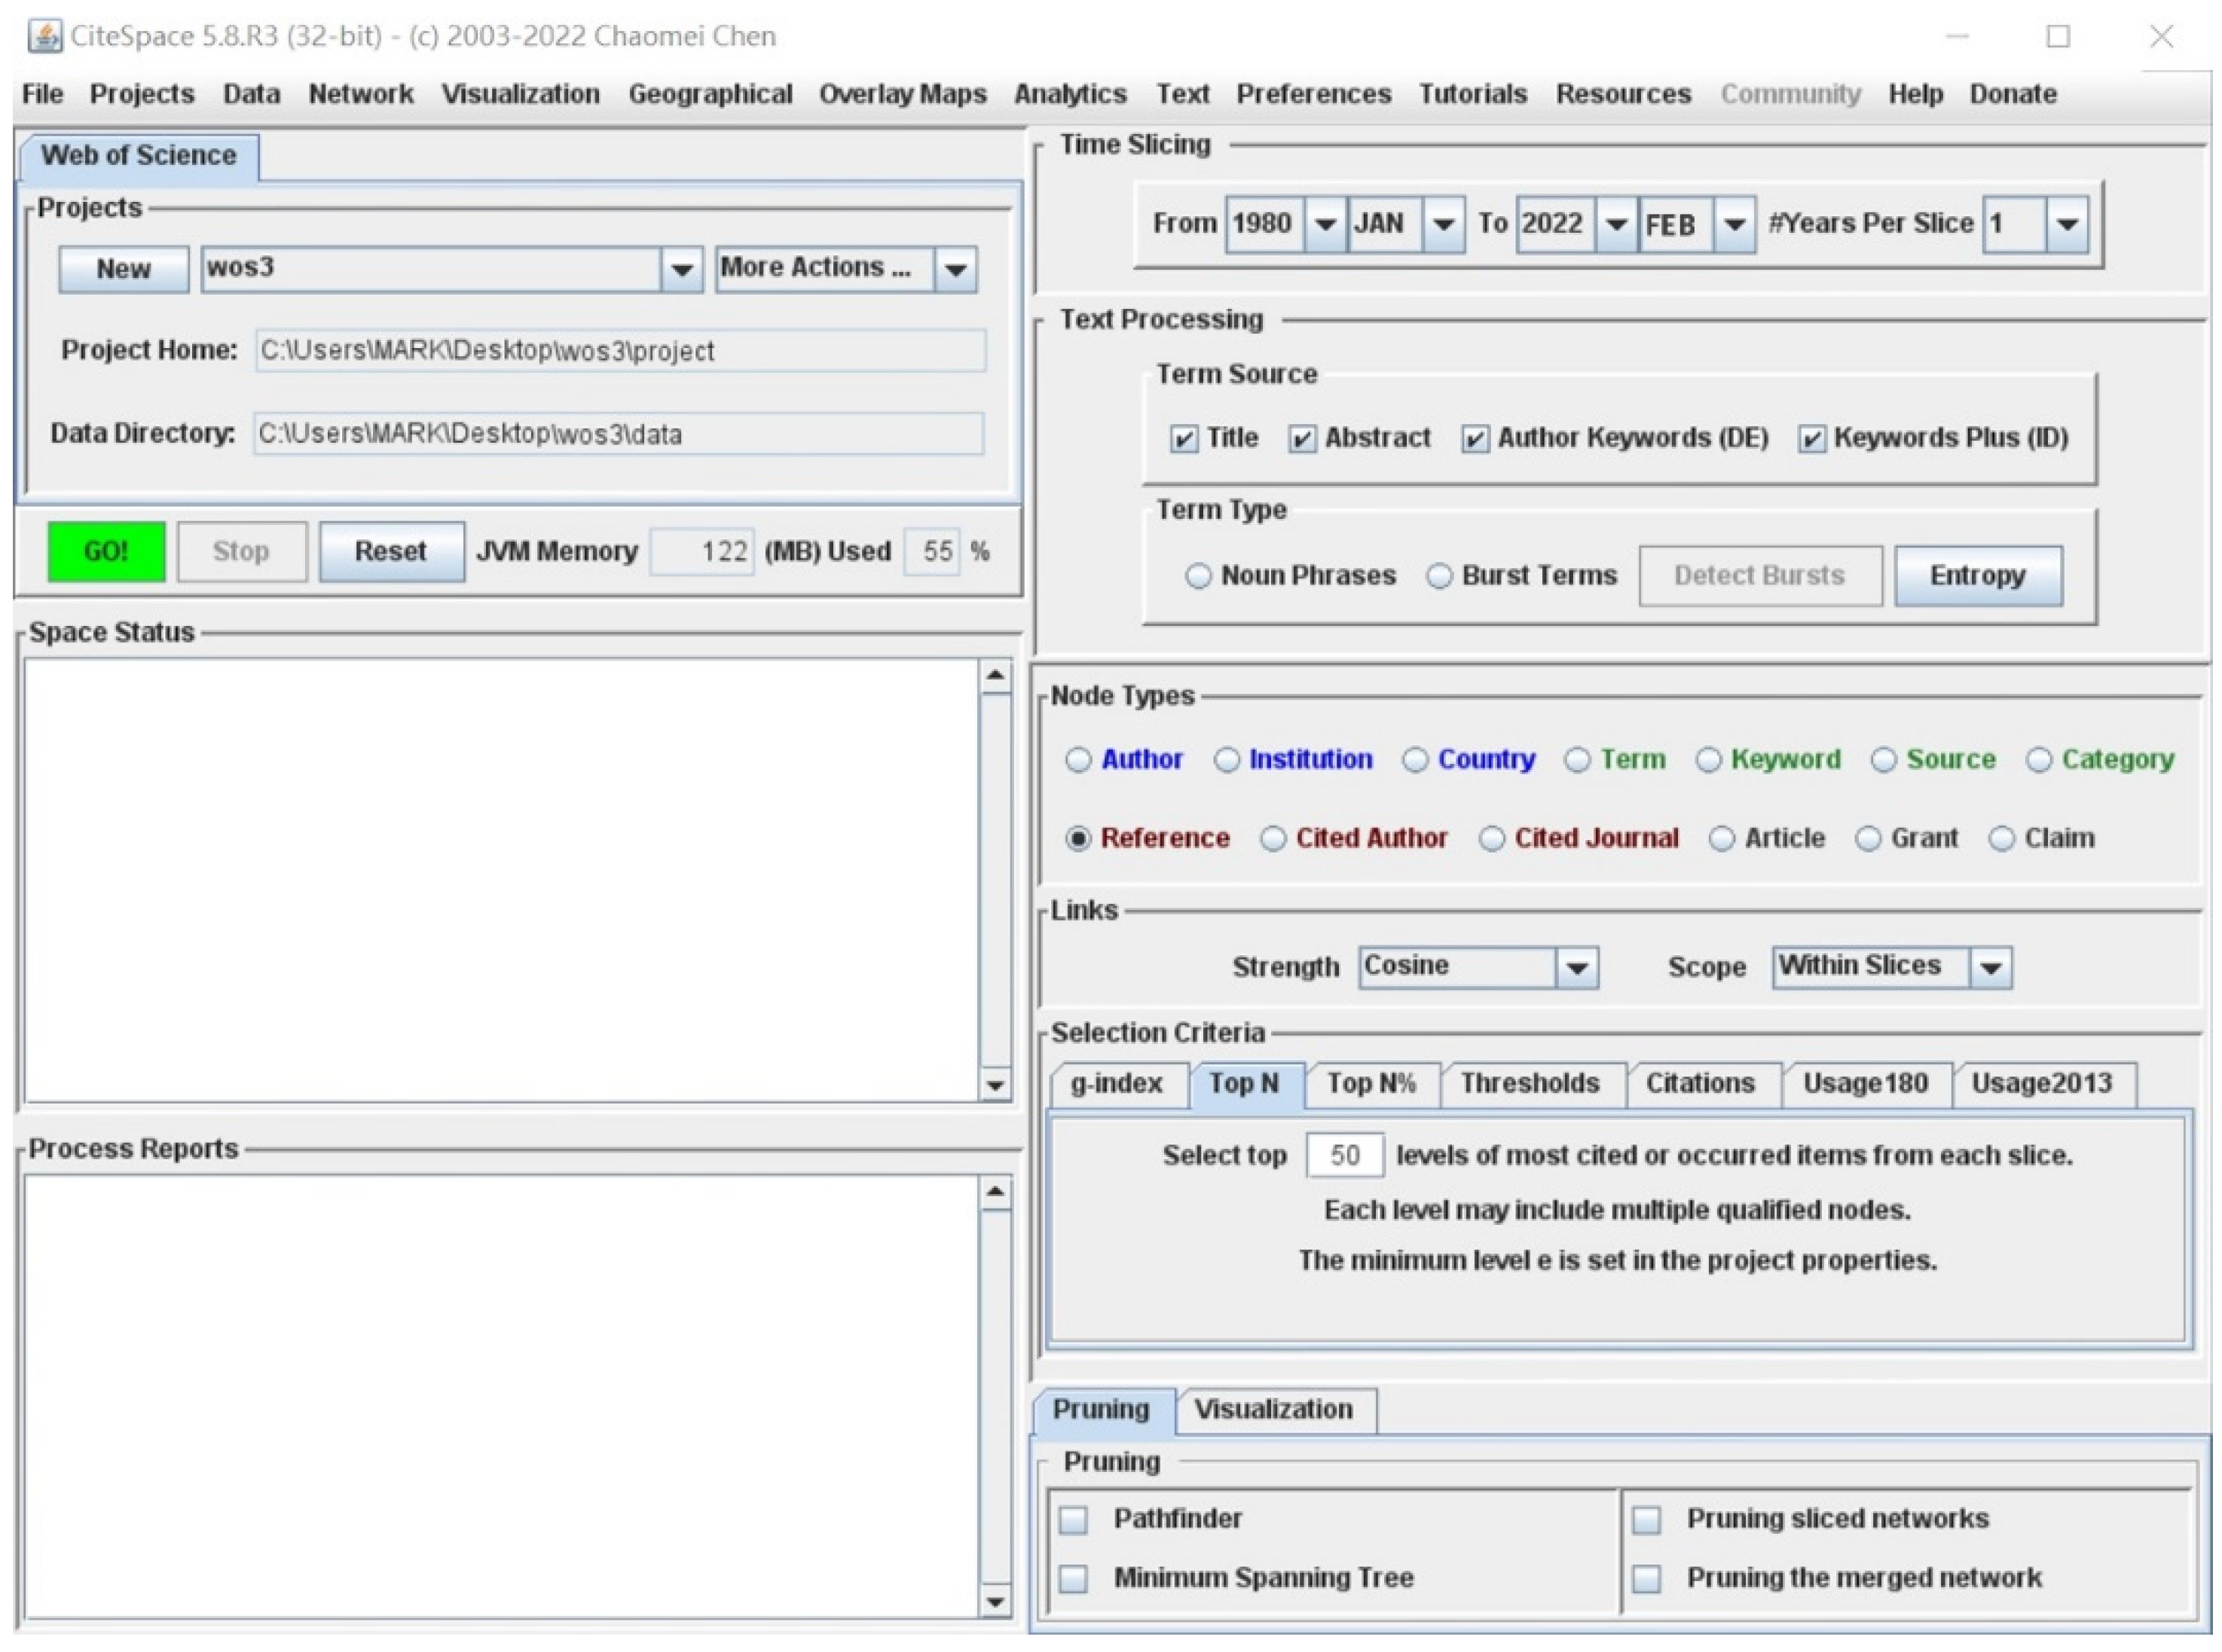Click the CiteSpace app icon in title bar

44,36
